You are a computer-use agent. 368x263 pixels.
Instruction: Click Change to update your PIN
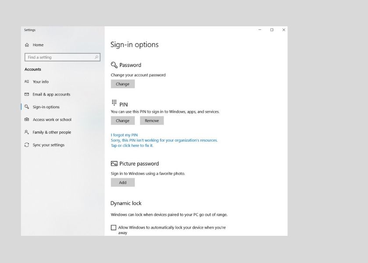click(123, 120)
